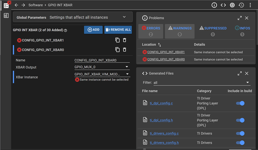Open the ti_drivers_config.h file link
This screenshot has height=150, width=258.
(164, 143)
